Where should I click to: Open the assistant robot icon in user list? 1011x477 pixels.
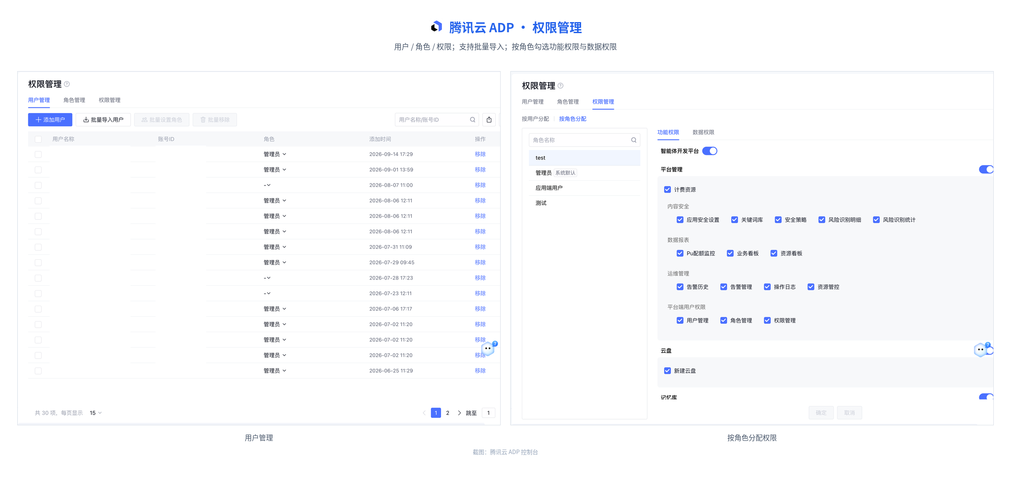click(489, 348)
